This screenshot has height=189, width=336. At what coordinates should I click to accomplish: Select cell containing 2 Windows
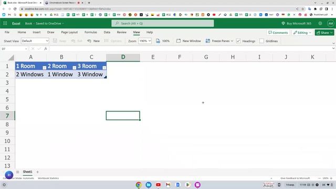[x=31, y=75]
